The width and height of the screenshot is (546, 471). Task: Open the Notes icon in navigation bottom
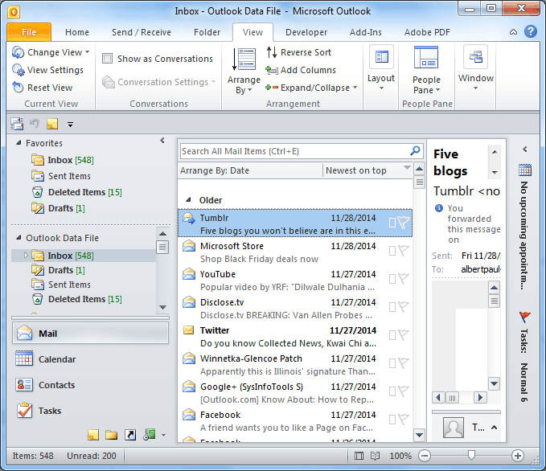93,435
